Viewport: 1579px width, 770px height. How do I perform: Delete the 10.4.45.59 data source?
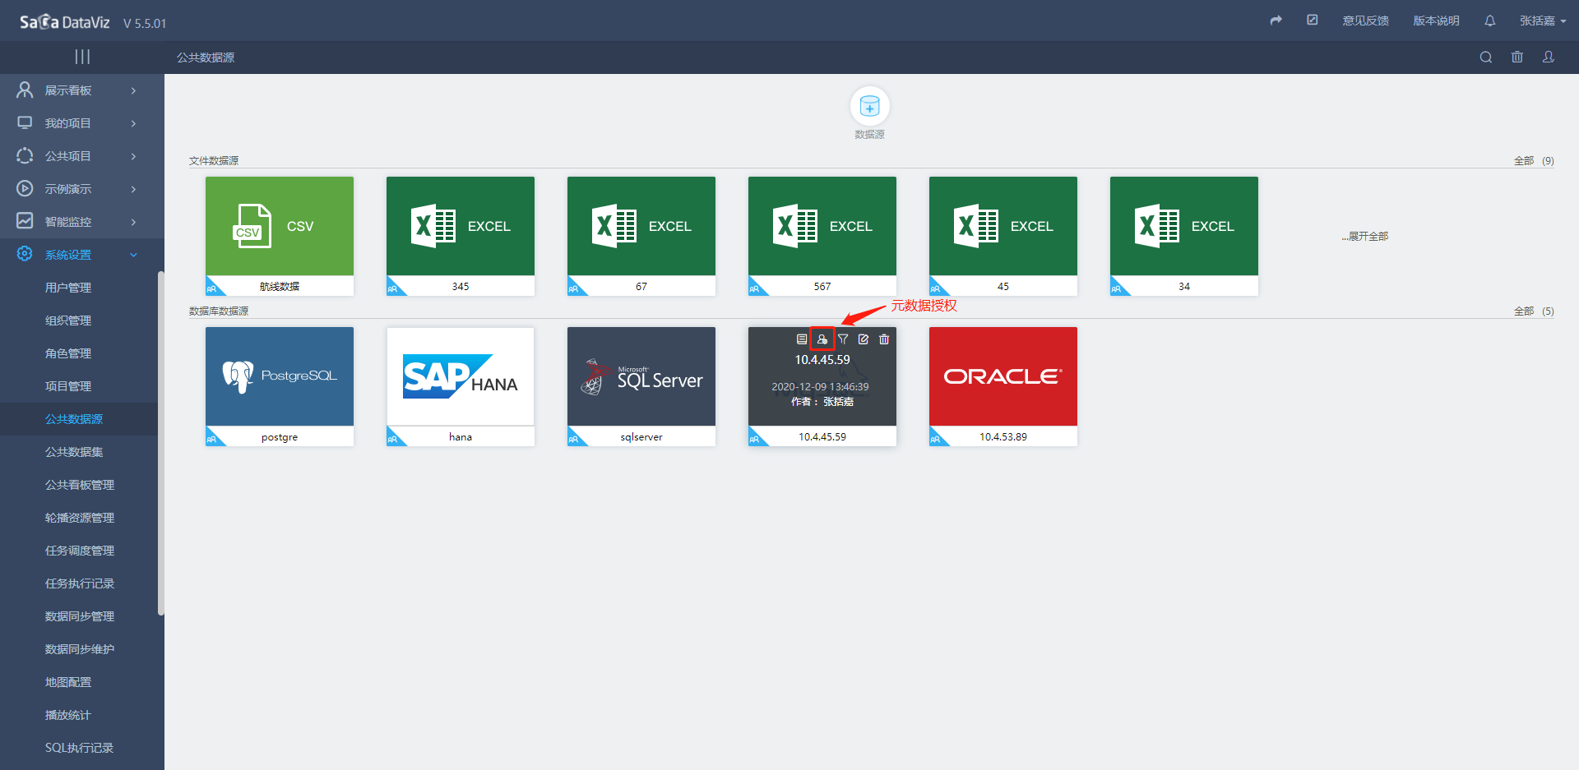884,339
